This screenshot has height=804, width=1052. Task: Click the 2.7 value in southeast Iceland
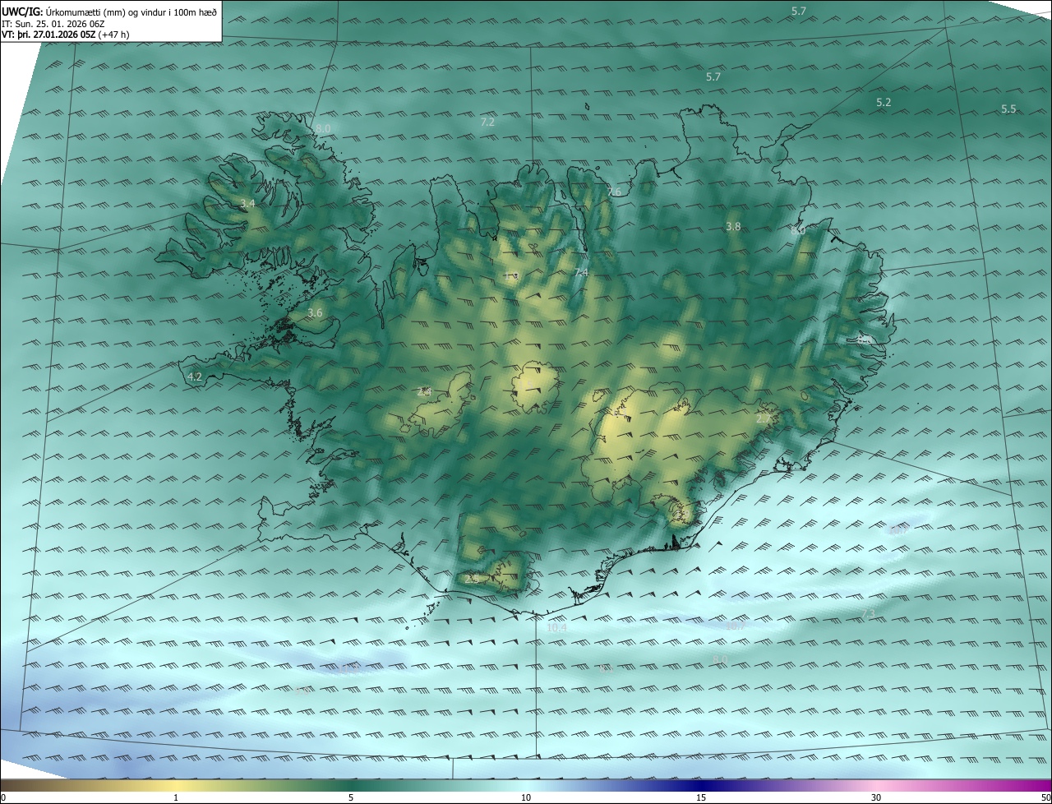point(764,418)
